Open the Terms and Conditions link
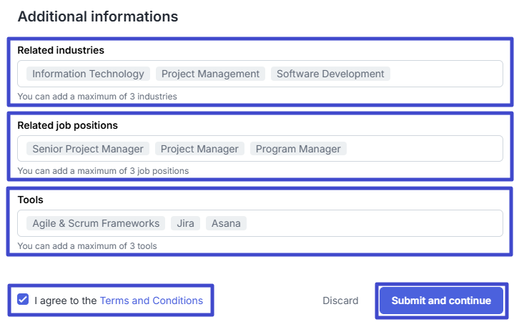Image resolution: width=519 pixels, height=332 pixels. coord(151,301)
